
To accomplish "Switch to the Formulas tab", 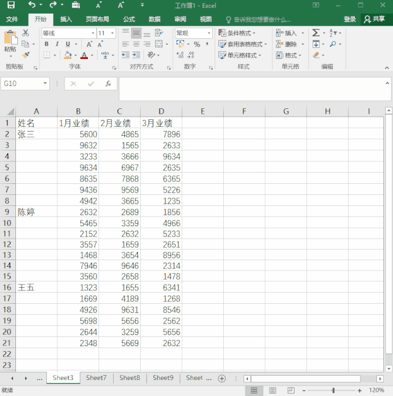I will (129, 19).
